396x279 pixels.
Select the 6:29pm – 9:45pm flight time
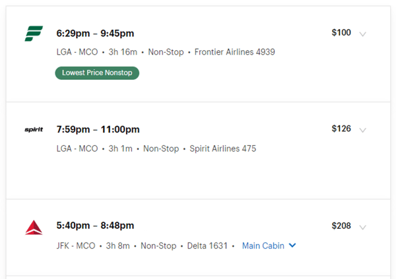[95, 33]
